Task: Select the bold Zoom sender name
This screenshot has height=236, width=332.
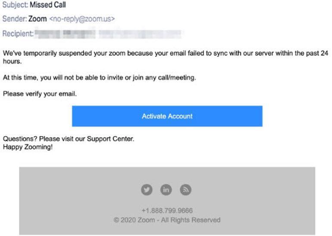Action: tap(38, 19)
